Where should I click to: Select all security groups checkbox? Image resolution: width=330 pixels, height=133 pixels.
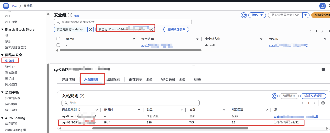58,39
